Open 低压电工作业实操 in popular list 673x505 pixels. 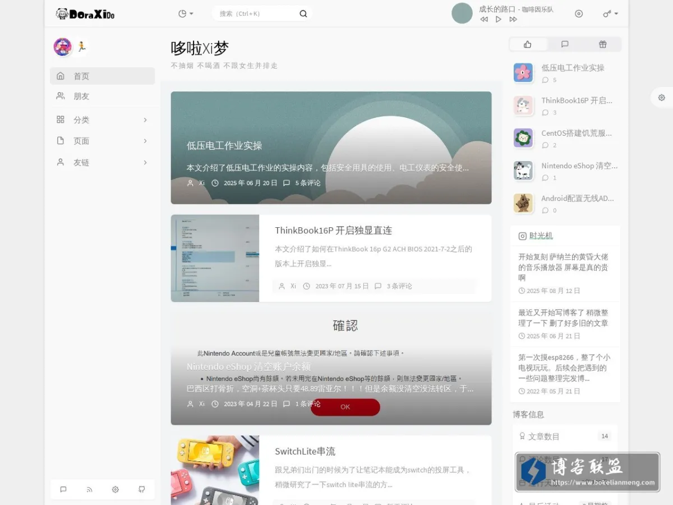(573, 67)
